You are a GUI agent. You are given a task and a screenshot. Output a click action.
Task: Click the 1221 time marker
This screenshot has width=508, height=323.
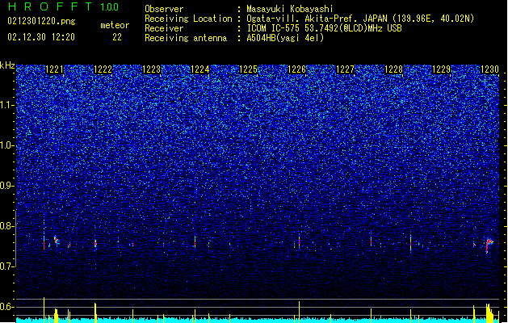tap(54, 69)
